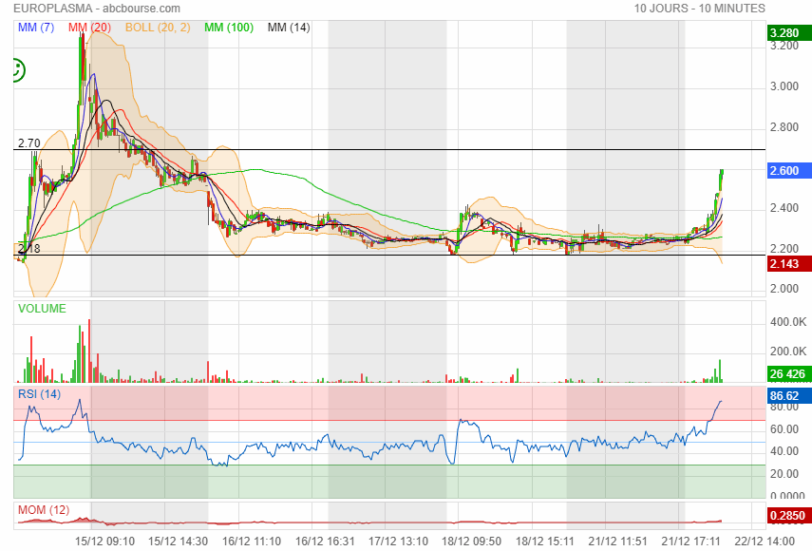Click the 3.000 price axis label
This screenshot has height=551, width=812.
click(784, 86)
